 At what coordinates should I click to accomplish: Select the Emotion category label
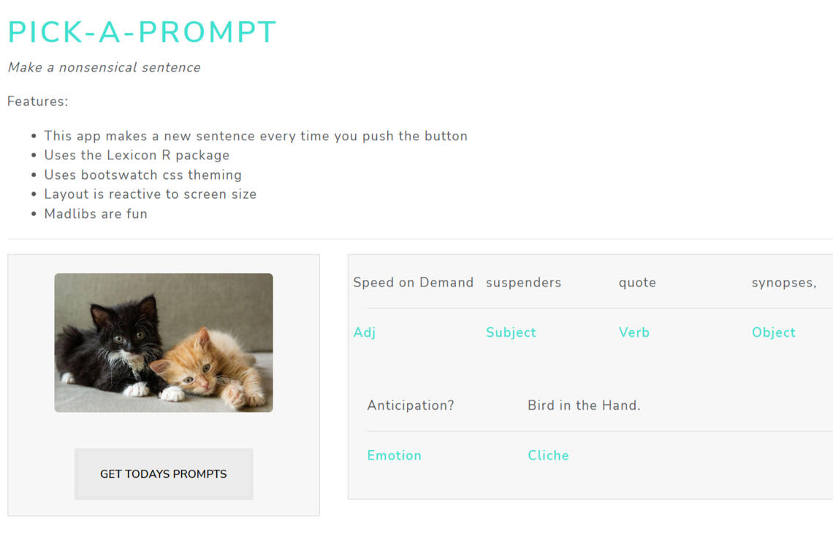point(394,455)
